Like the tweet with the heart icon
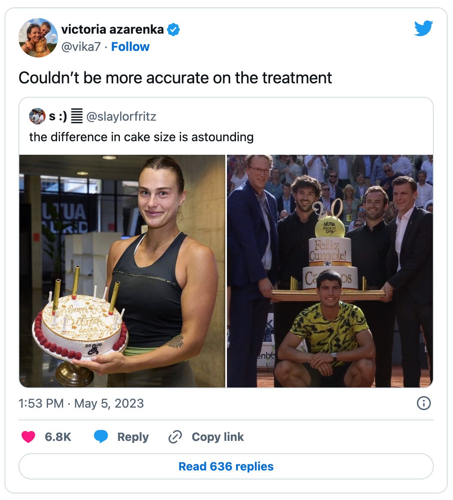This screenshot has height=500, width=453. 28,437
